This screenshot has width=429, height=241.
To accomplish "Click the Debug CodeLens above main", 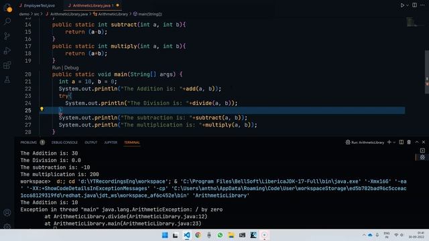I will click(72, 68).
